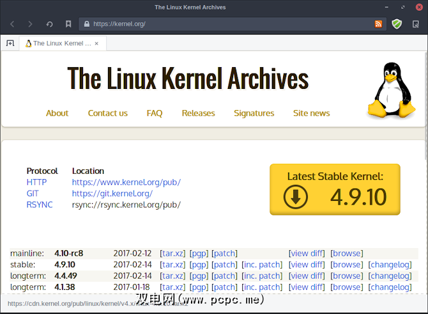Download mainline 4.10-rc8 tar.xz
The height and width of the screenshot is (314, 428).
[x=172, y=253]
